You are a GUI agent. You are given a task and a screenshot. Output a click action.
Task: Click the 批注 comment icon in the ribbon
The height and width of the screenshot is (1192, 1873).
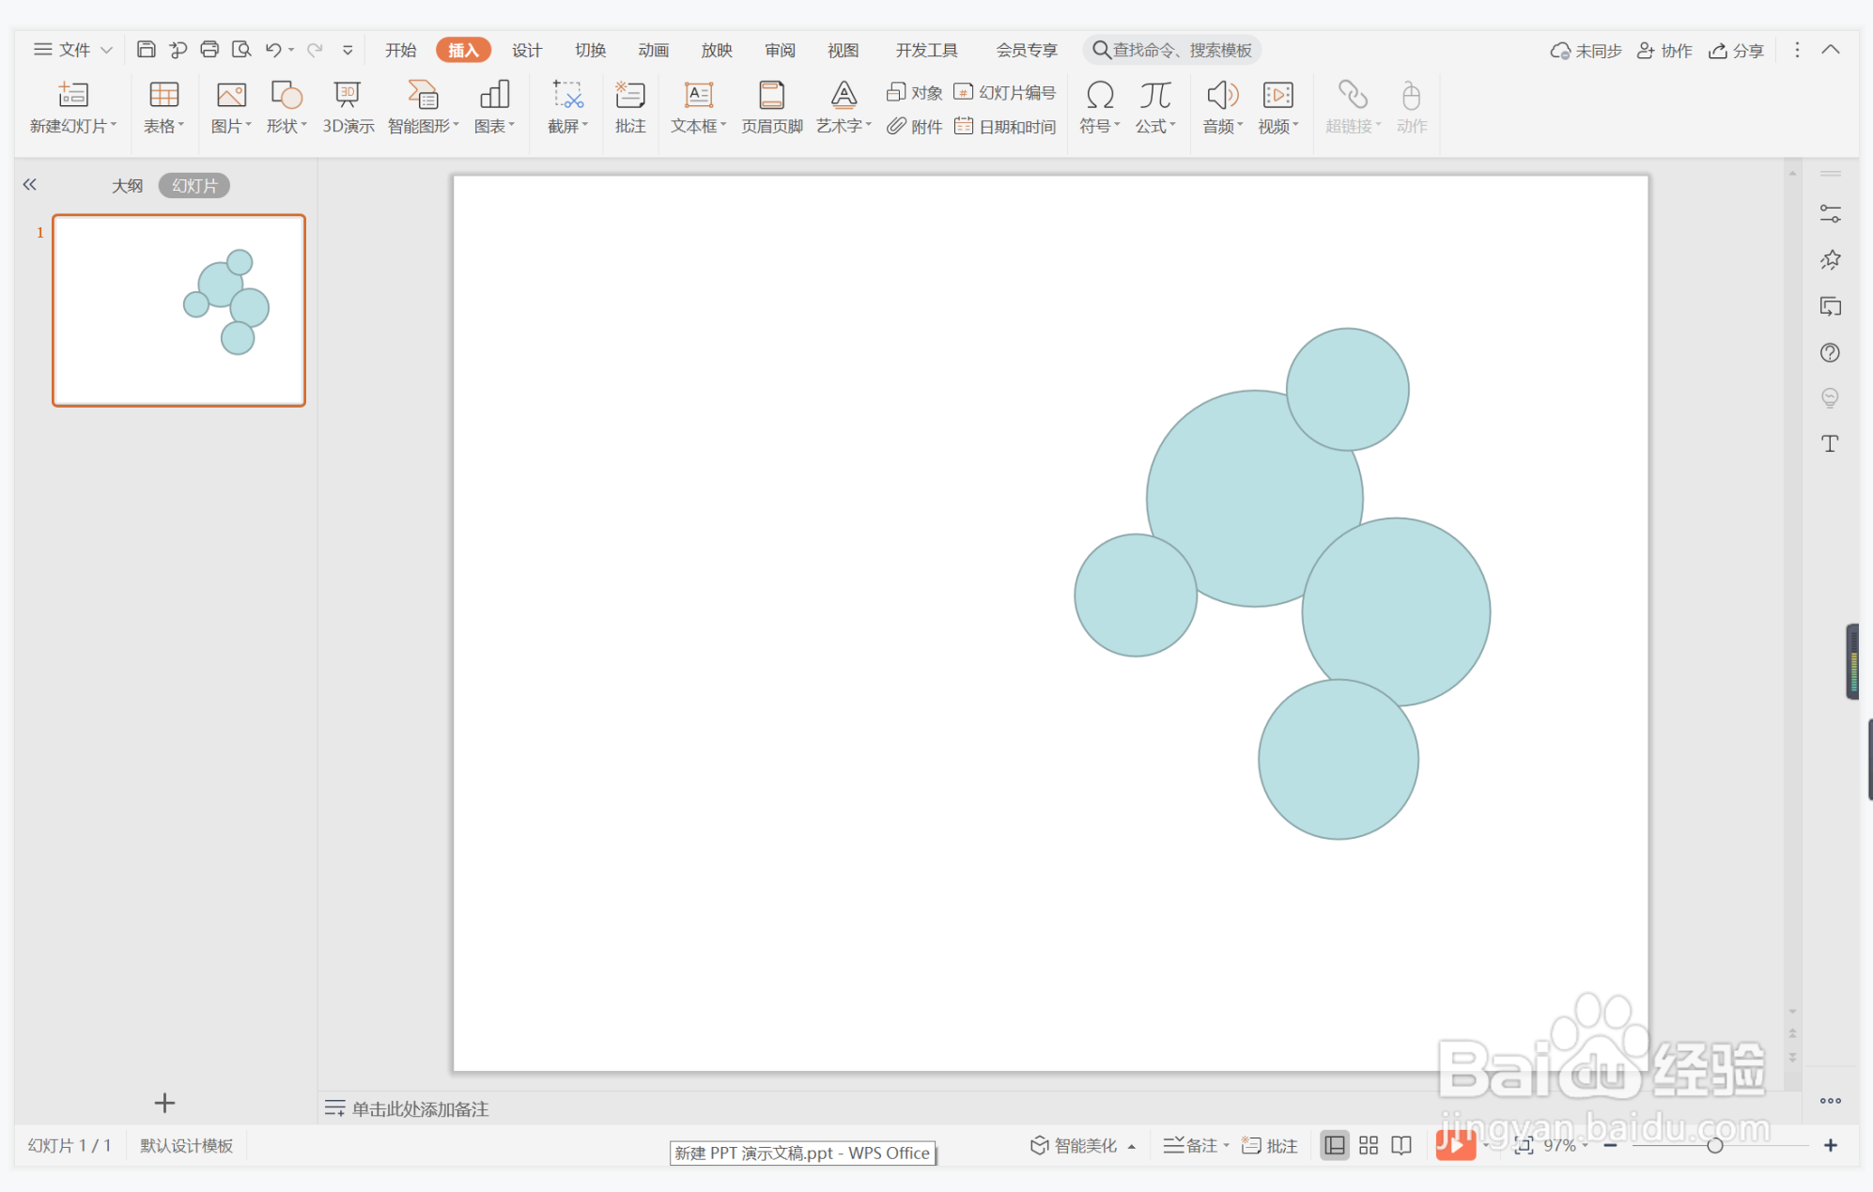[629, 107]
